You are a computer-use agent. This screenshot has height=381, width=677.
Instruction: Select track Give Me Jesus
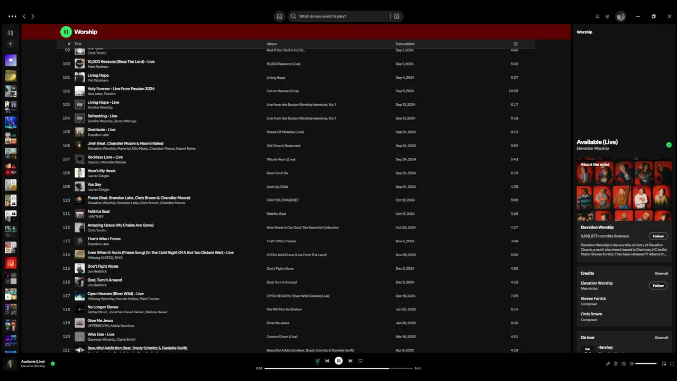tap(100, 321)
